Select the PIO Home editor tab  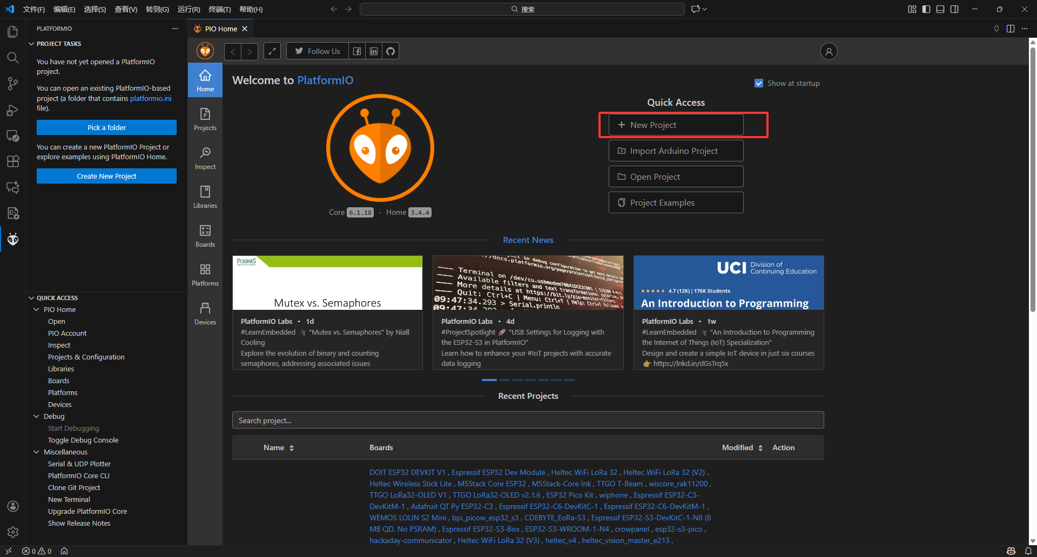pos(220,29)
